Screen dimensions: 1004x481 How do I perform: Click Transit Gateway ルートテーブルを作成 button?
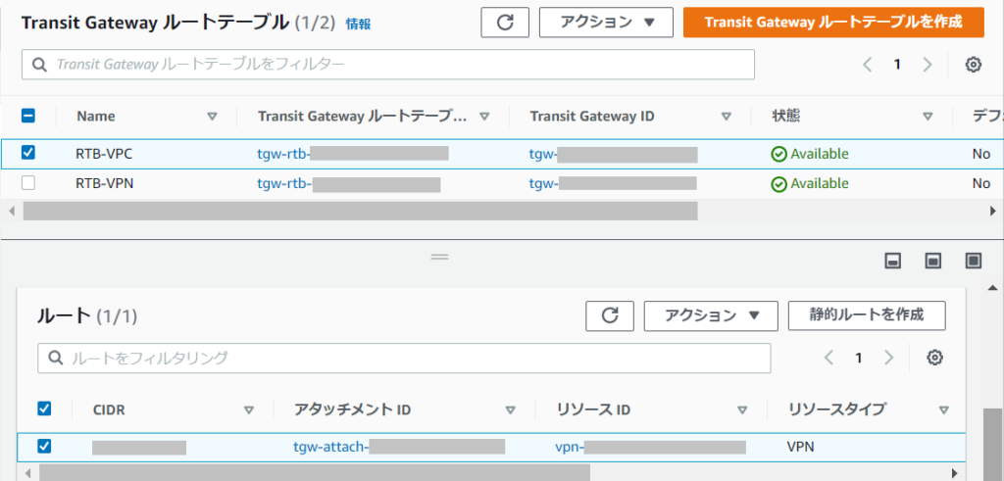tap(833, 23)
